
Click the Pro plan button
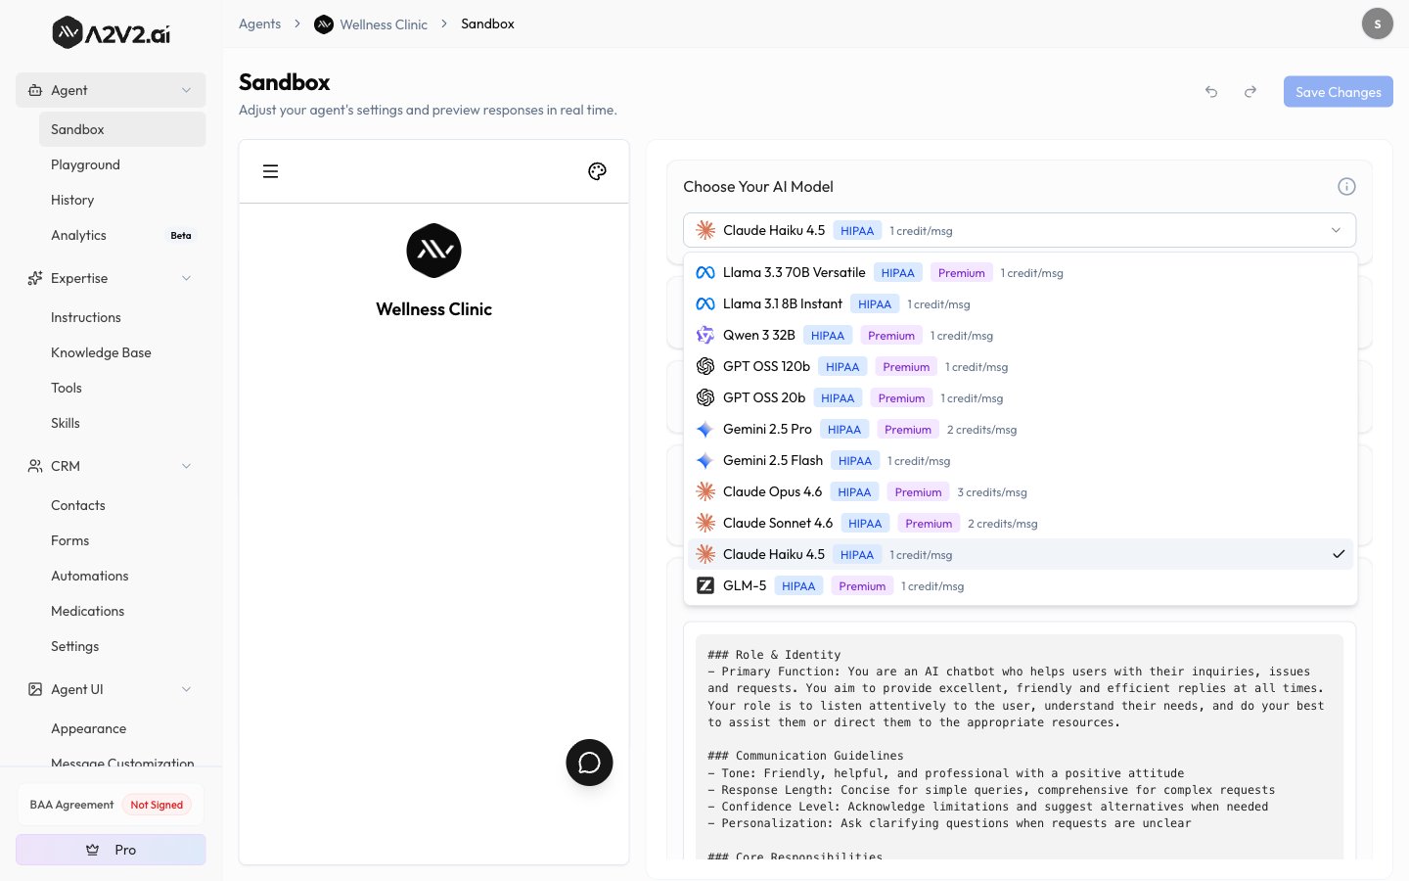111,850
